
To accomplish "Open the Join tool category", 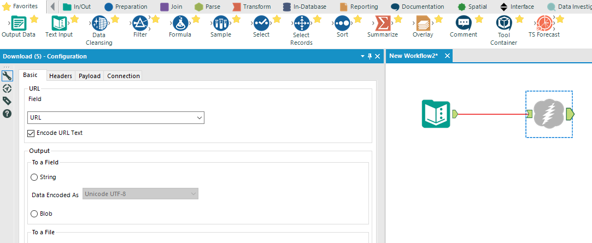I will coord(172,7).
